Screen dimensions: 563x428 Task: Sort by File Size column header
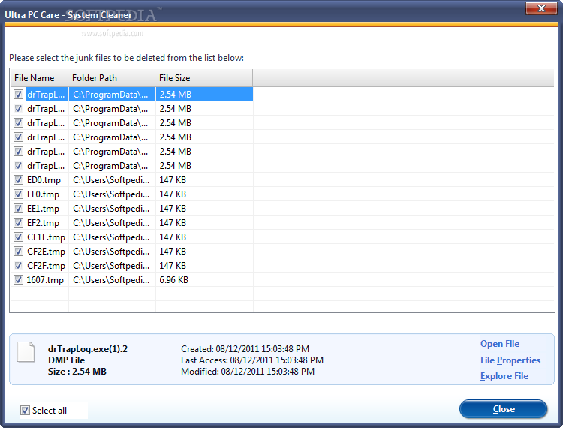click(204, 78)
